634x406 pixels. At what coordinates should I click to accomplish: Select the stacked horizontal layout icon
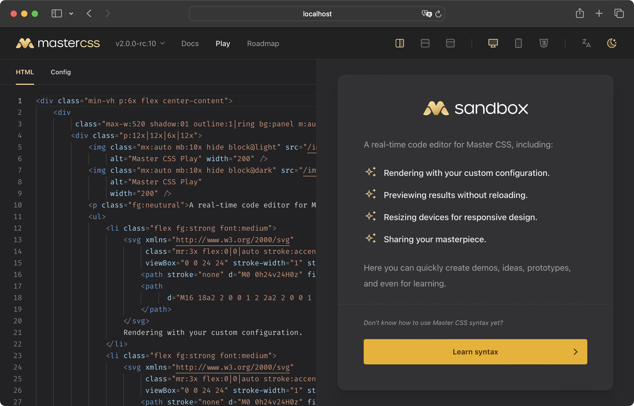click(x=425, y=43)
